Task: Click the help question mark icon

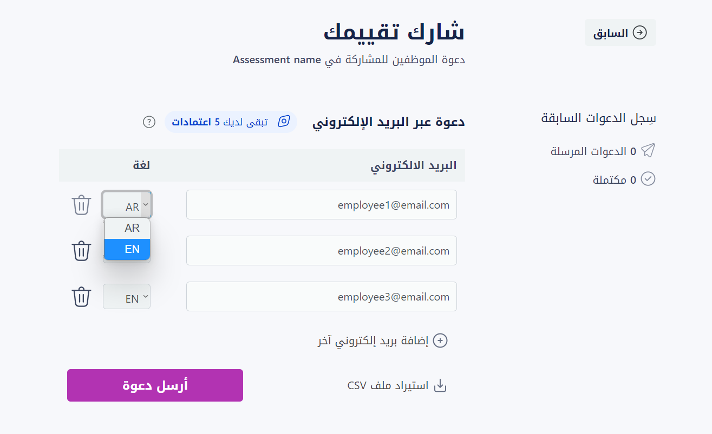Action: (149, 122)
